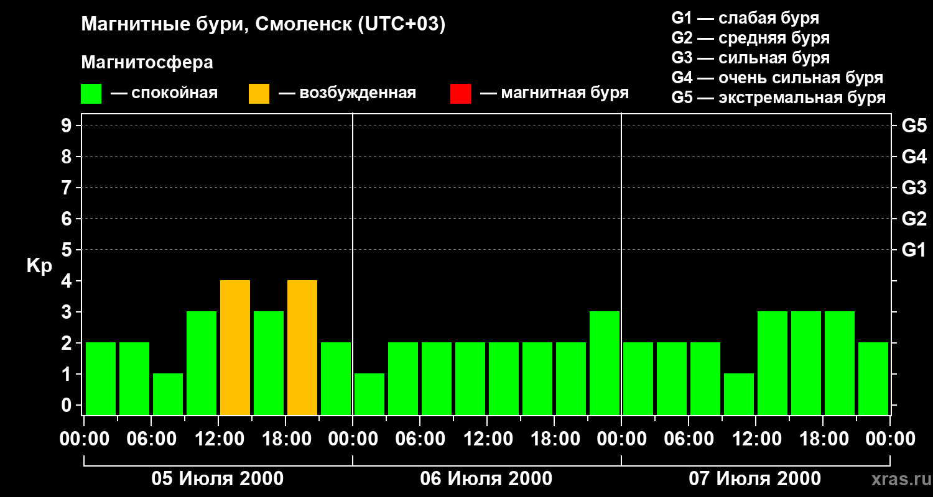Image resolution: width=933 pixels, height=497 pixels.
Task: Select the "06 Июля 2000" date label
Action: coord(486,479)
